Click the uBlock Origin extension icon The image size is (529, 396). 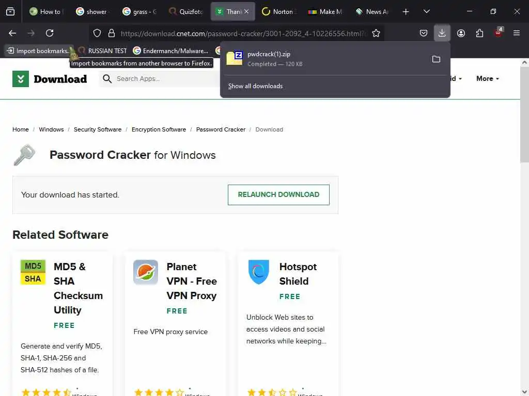point(499,32)
